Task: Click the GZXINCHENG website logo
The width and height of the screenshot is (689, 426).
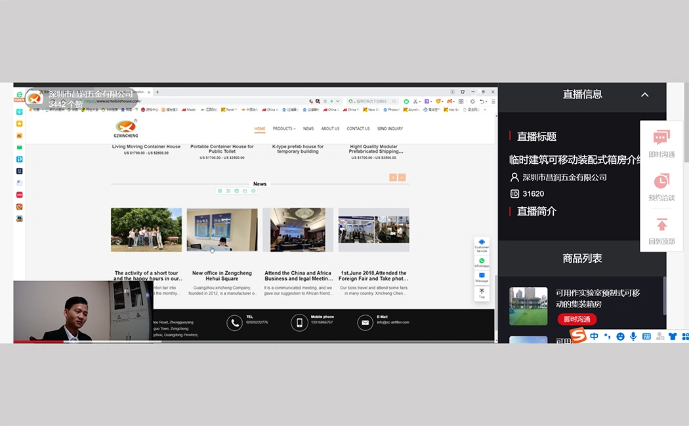Action: [x=126, y=128]
